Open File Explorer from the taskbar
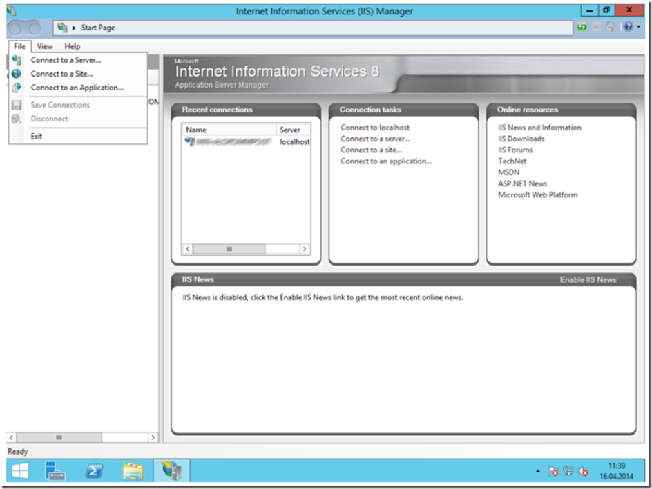Image resolution: width=652 pixels, height=489 pixels. click(133, 471)
